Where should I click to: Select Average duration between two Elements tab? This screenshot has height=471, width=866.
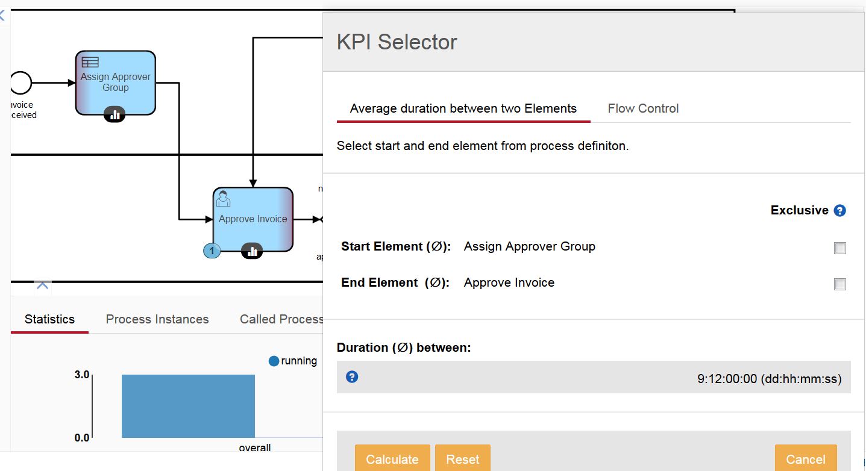[463, 108]
